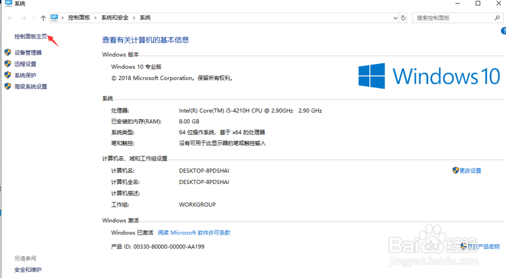
Task: Select the product ID 00330-80000-00000-AA199
Action: coord(169,247)
